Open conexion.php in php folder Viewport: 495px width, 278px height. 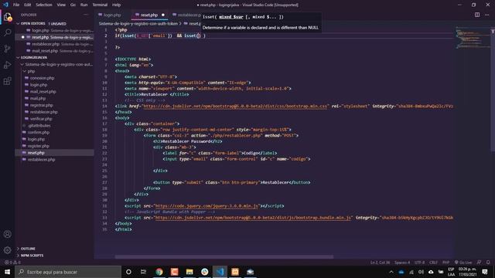(42, 78)
